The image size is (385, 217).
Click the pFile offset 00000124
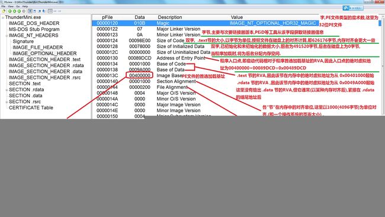(107, 40)
